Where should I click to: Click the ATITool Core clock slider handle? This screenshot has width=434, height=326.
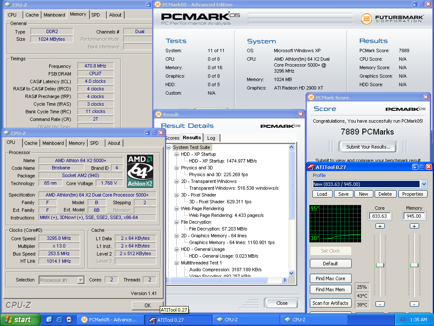tap(380, 265)
